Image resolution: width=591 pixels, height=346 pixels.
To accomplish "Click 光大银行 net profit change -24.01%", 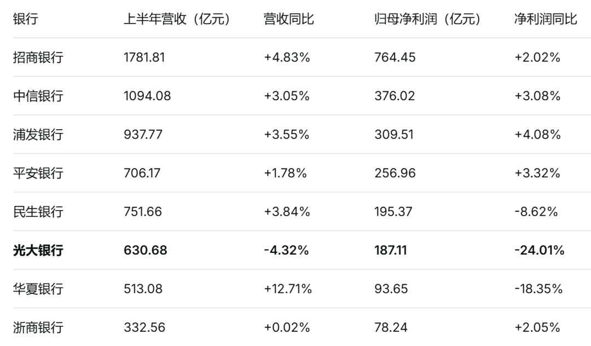I will point(540,250).
